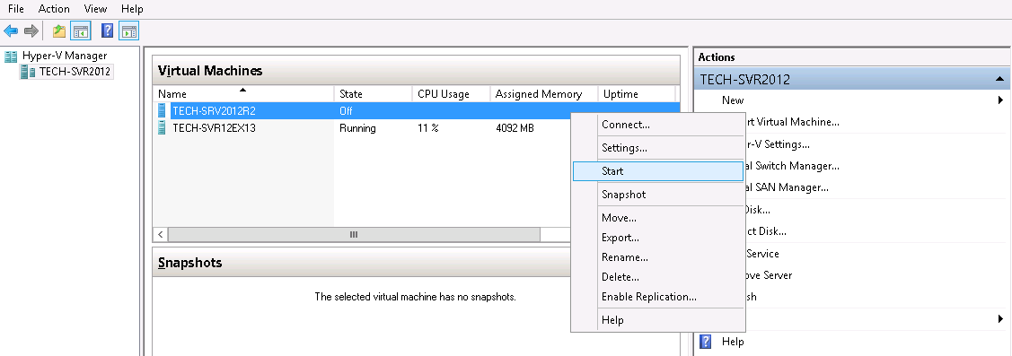The height and width of the screenshot is (356, 1012).
Task: Click the TECH-SRV2012R2 virtual machine icon
Action: 162,111
